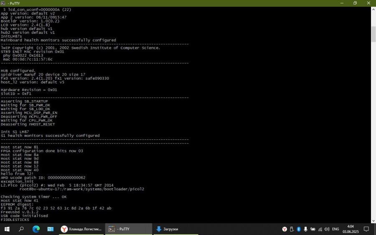Image resolution: width=376 pixels, height=235 pixels.
Task: Launch Microsoft Edge from the taskbar
Action: point(36,229)
